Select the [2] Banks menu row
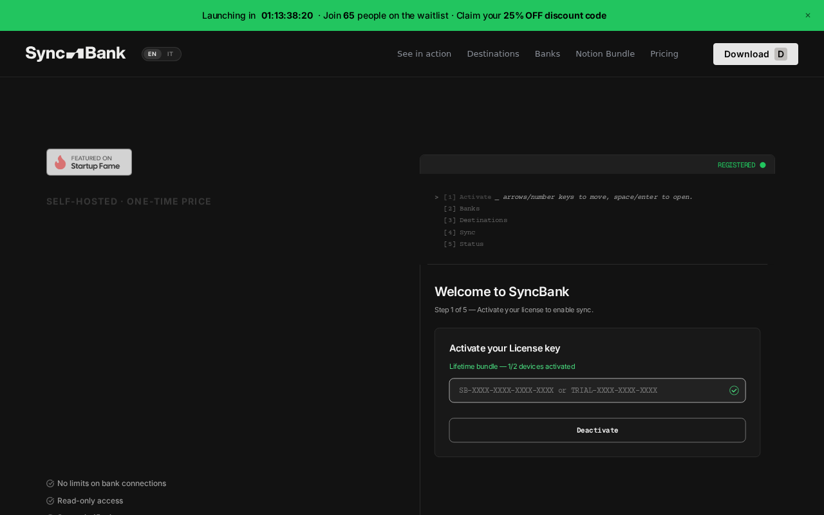The height and width of the screenshot is (515, 824). tap(462, 209)
